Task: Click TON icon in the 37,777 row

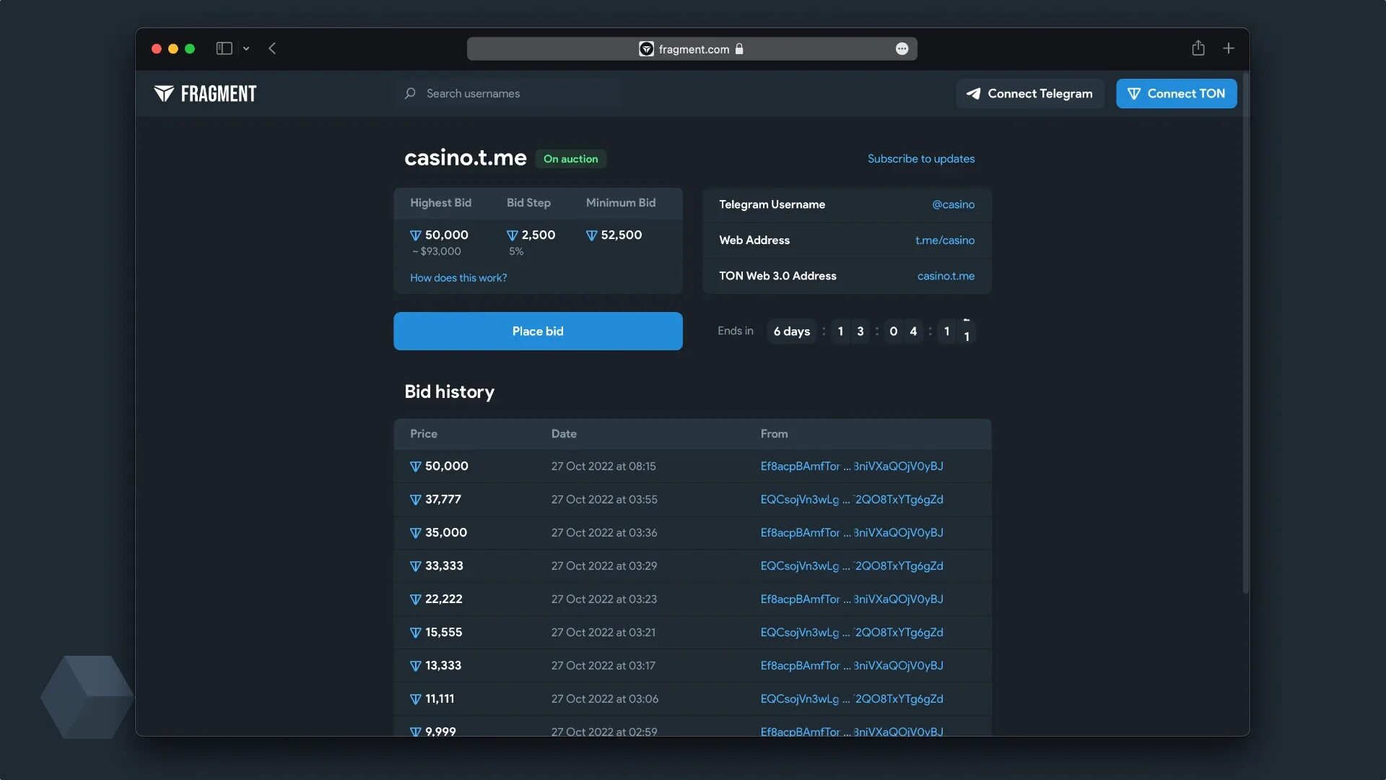Action: (x=416, y=500)
